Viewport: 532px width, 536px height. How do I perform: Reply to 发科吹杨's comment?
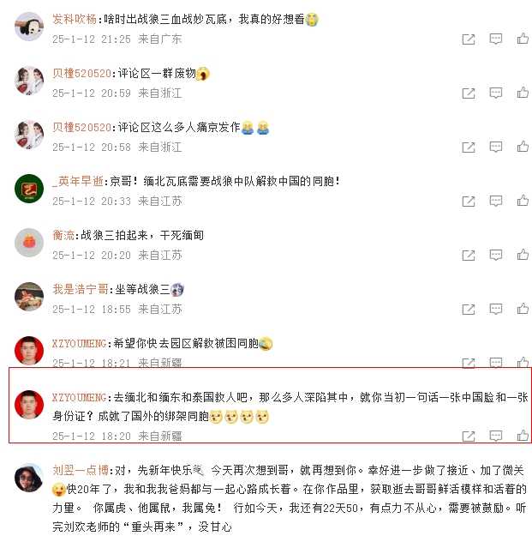pyautogui.click(x=495, y=39)
